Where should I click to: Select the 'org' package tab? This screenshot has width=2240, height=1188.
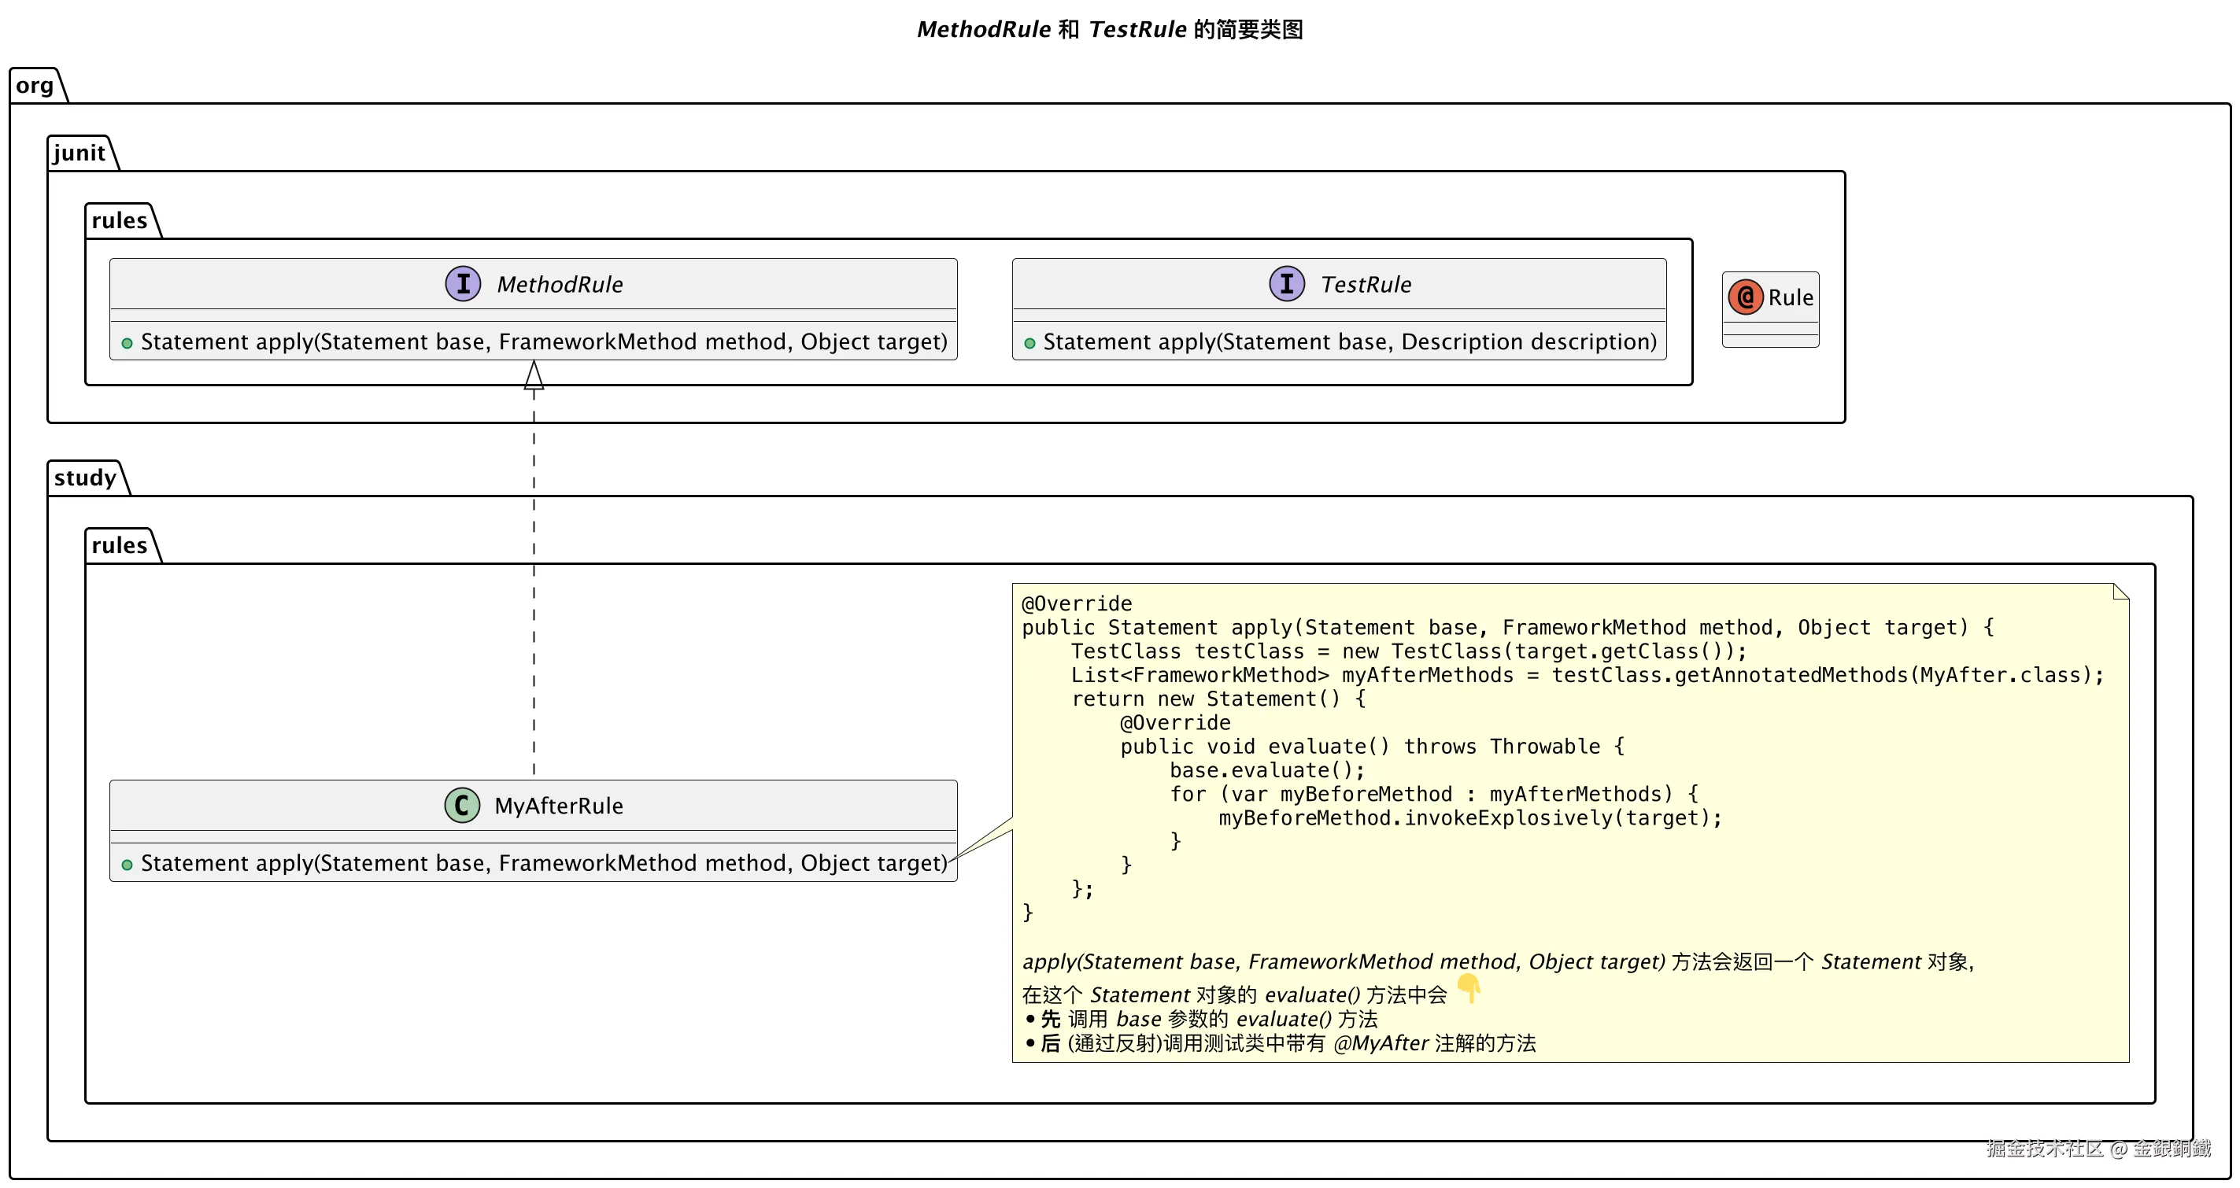coord(35,85)
